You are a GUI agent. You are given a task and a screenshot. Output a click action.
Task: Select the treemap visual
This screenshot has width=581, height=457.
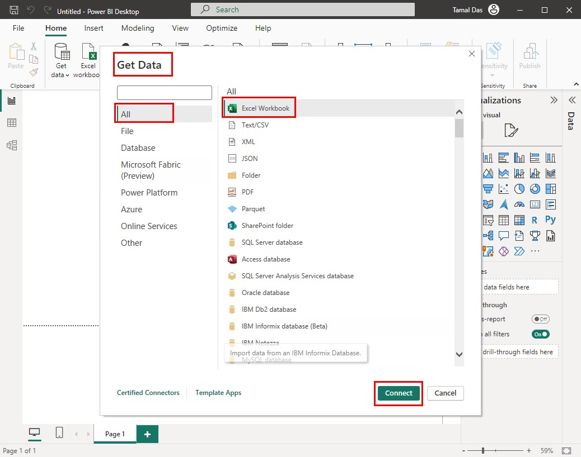(x=551, y=189)
